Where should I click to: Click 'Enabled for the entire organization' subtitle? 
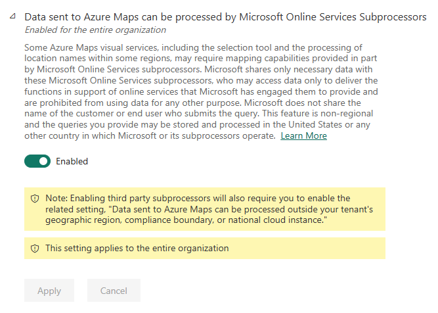tap(95, 30)
